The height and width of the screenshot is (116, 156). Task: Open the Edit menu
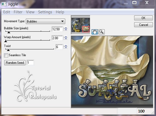click(x=7, y=12)
